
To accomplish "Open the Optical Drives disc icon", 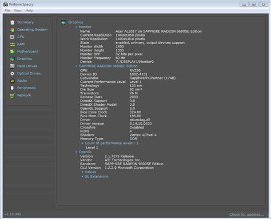I will (12, 73).
